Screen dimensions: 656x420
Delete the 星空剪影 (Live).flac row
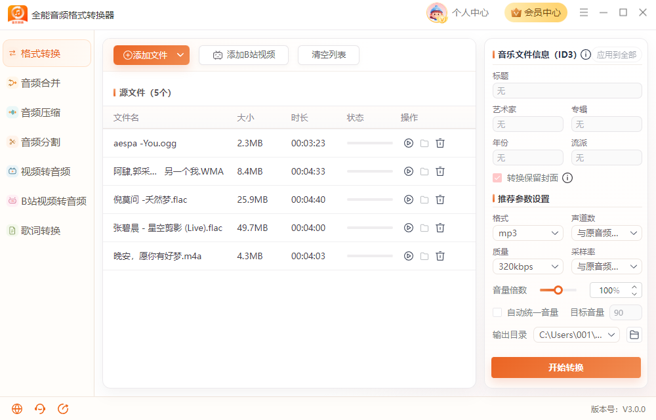coord(440,228)
